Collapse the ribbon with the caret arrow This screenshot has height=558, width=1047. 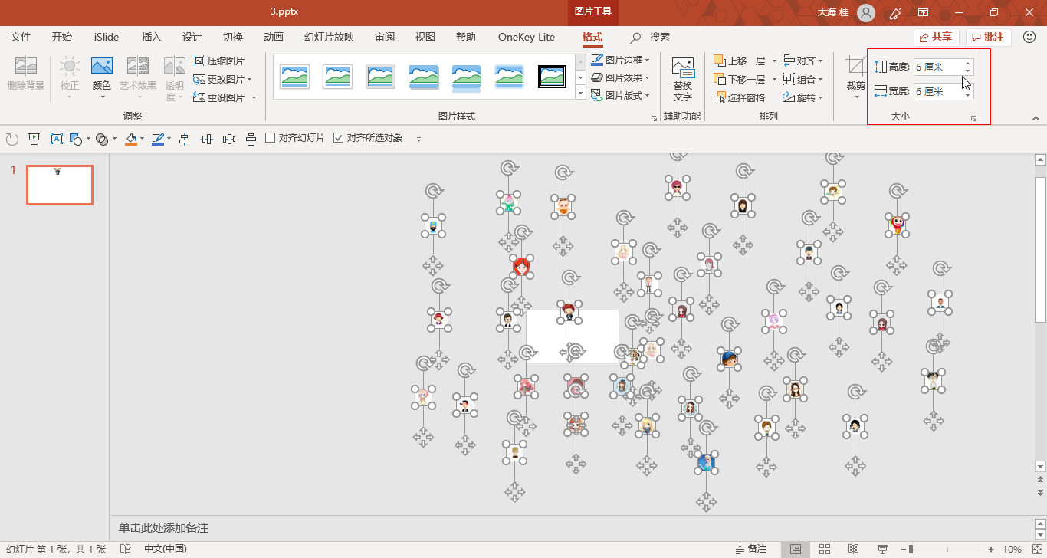(1036, 119)
